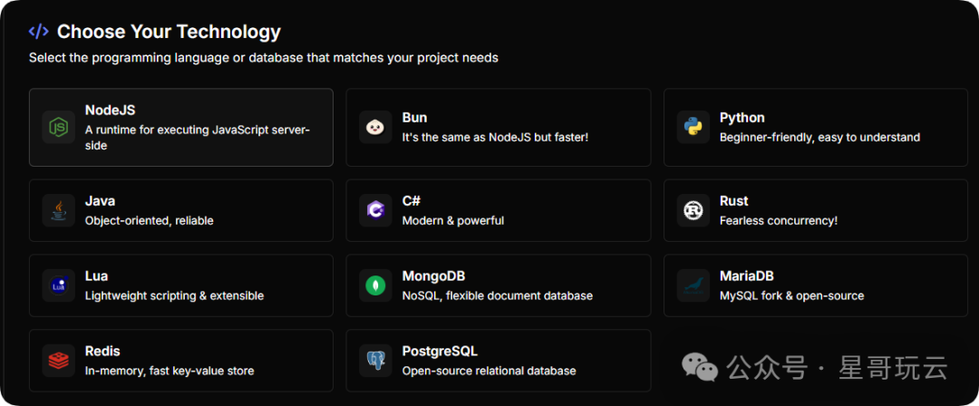This screenshot has height=406, width=979.
Task: Click the Java coffee cup icon
Action: [58, 210]
